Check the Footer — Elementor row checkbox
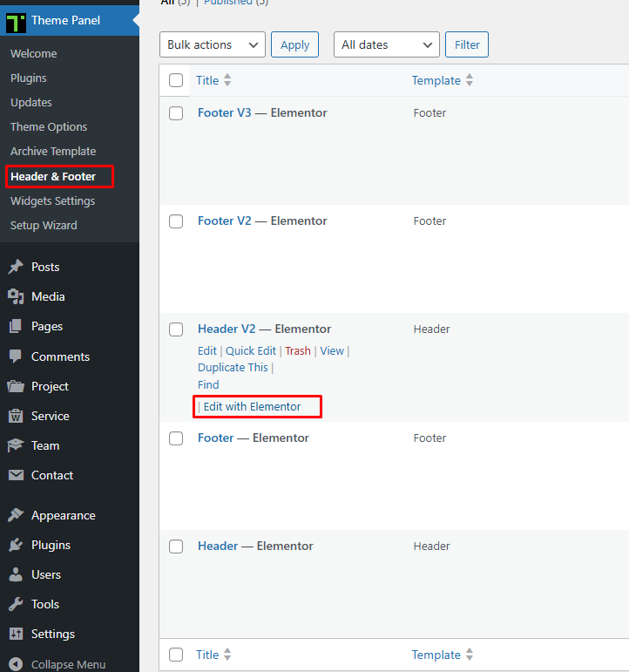The width and height of the screenshot is (629, 672). coord(176,438)
